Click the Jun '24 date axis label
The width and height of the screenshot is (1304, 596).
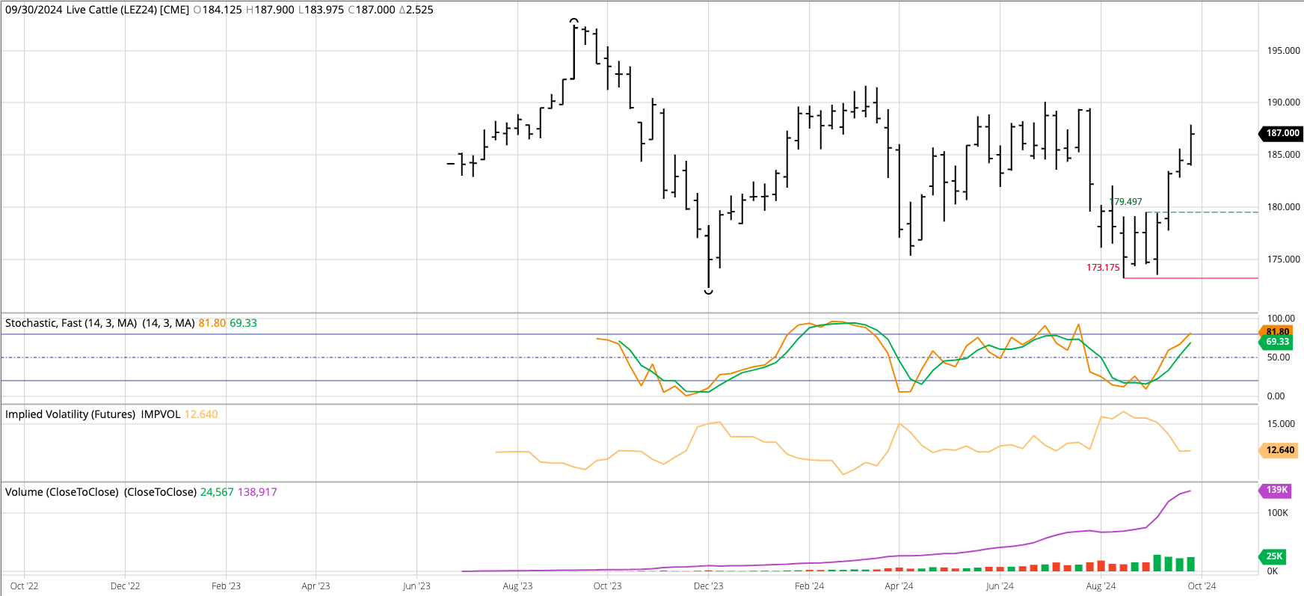tap(1000, 586)
